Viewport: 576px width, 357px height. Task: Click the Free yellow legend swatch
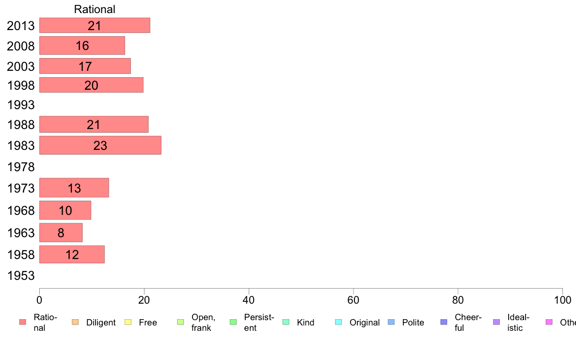(x=128, y=322)
